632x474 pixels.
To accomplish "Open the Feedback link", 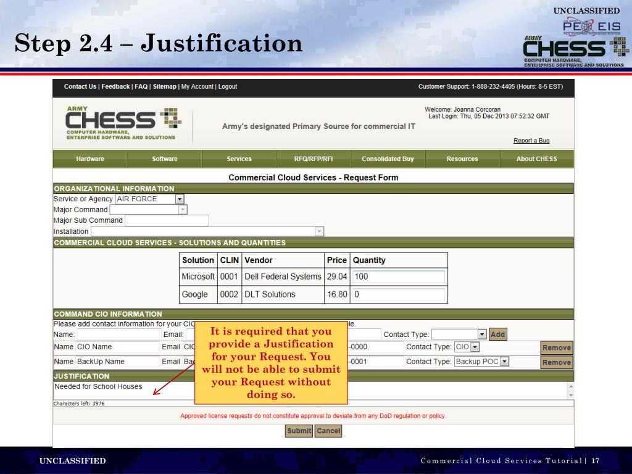I will coord(115,86).
